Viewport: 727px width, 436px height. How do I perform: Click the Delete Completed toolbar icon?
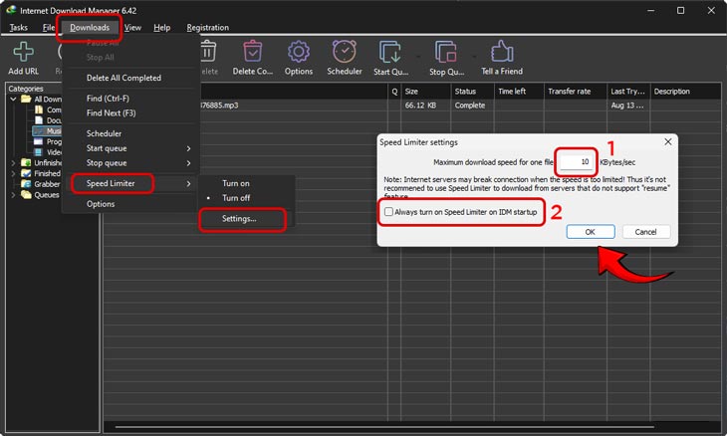pyautogui.click(x=252, y=53)
